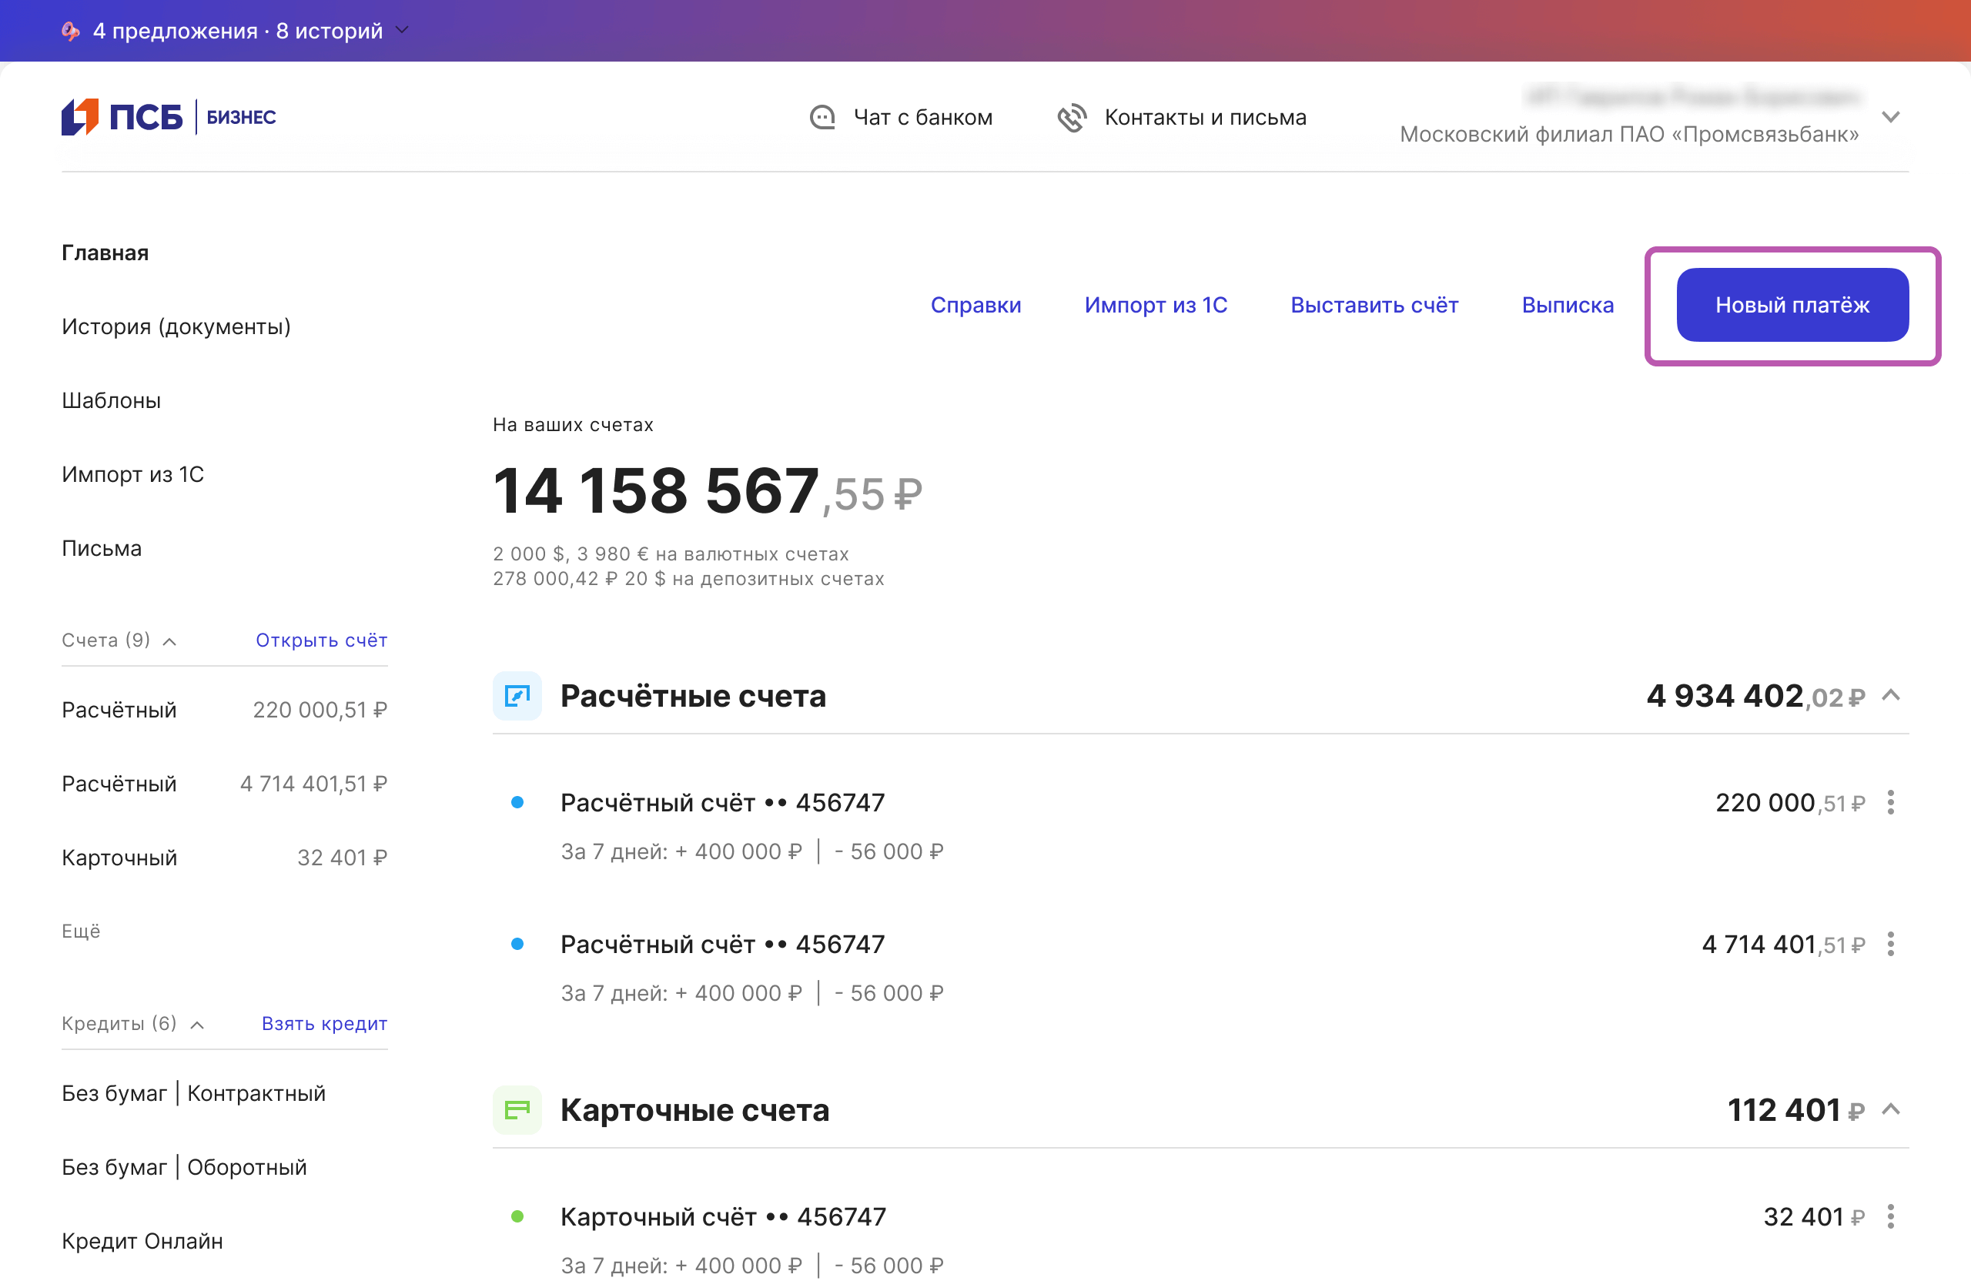
Task: Open the account profile dropdown arrow
Action: pos(1890,117)
